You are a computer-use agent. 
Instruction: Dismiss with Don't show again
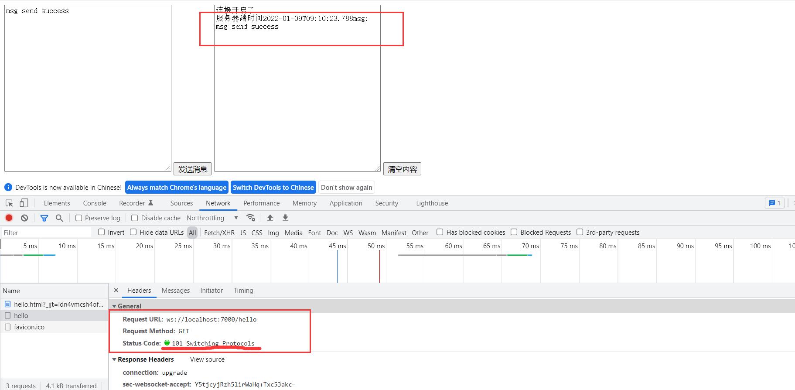[x=347, y=188]
